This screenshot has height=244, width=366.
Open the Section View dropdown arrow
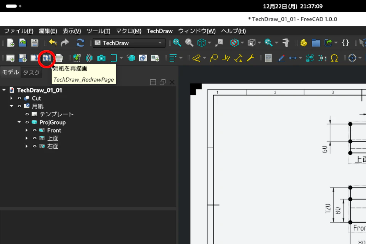click(121, 58)
